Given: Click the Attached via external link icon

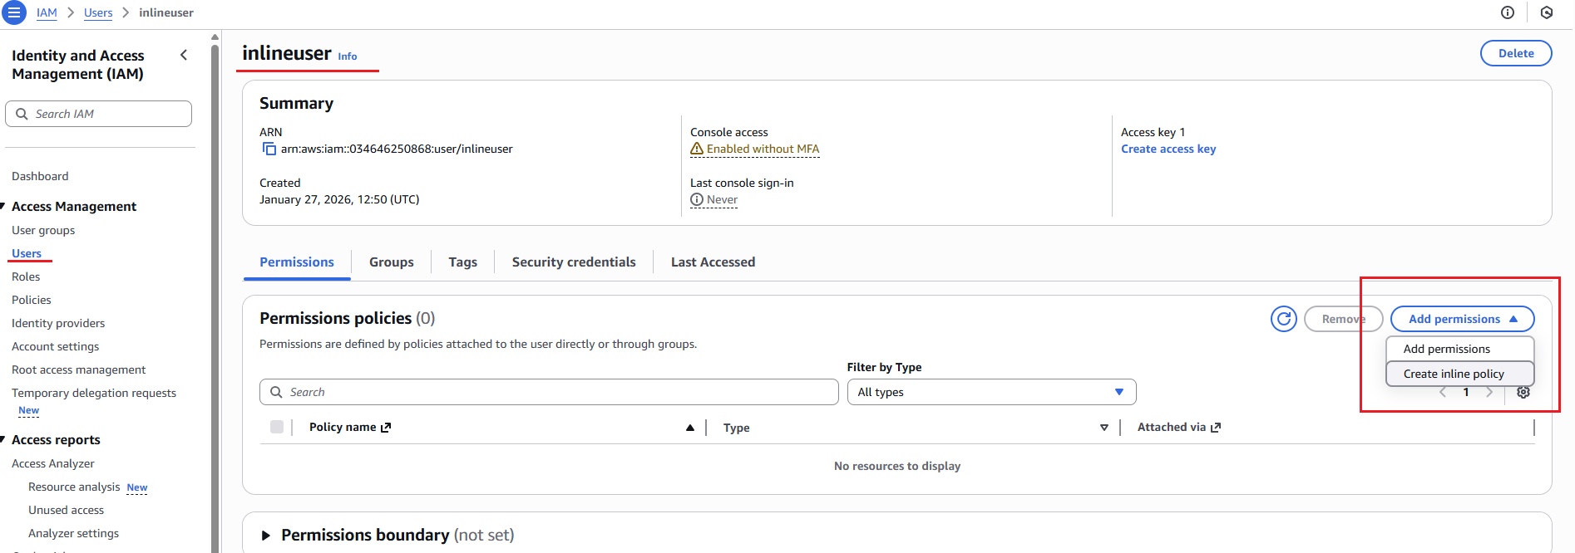Looking at the screenshot, I should [1216, 428].
